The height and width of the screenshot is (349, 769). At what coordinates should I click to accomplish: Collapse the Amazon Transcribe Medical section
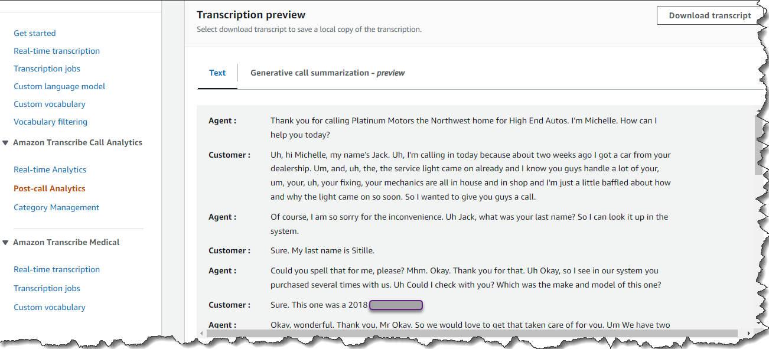pyautogui.click(x=5, y=243)
